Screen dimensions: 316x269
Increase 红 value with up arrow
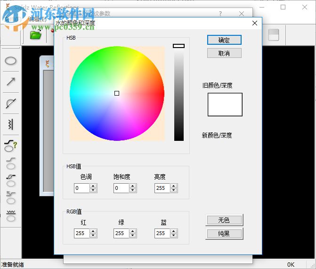click(93, 231)
